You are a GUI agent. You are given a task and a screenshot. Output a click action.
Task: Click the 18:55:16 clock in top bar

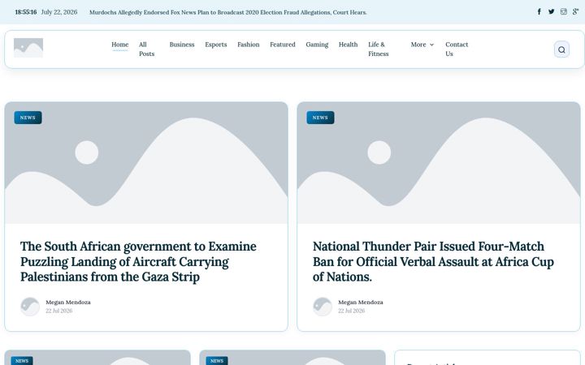coord(26,12)
